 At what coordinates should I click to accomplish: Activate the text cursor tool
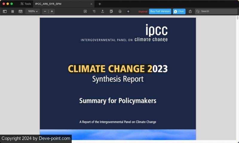tap(94, 11)
